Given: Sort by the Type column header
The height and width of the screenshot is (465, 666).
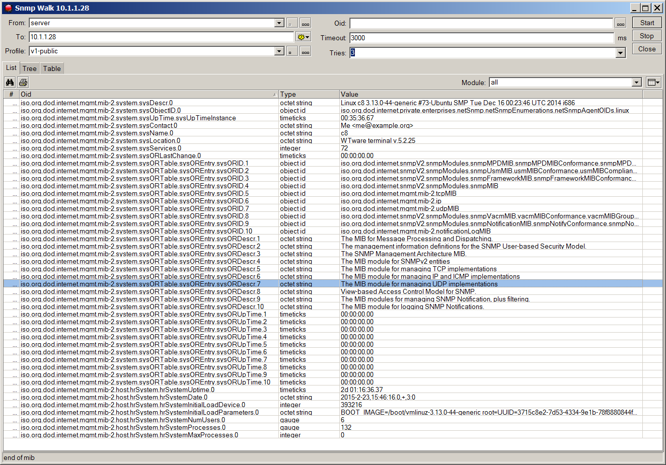Looking at the screenshot, I should pyautogui.click(x=309, y=94).
